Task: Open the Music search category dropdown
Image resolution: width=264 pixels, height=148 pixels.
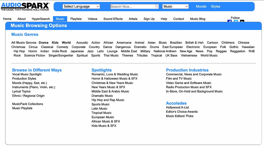Action: point(175,6)
